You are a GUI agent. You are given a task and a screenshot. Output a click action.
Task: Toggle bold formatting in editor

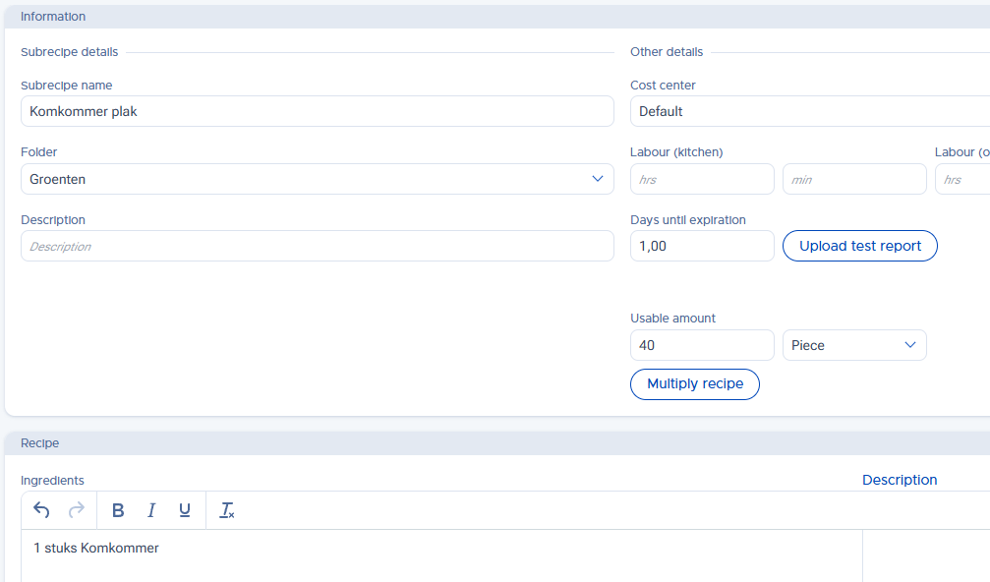click(x=118, y=510)
